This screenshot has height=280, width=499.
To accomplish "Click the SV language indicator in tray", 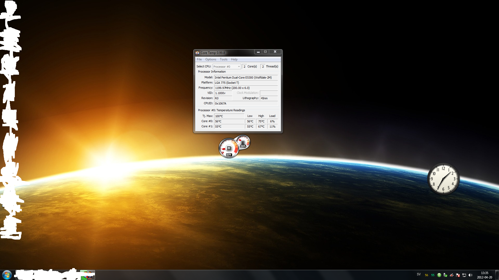I will [419, 274].
